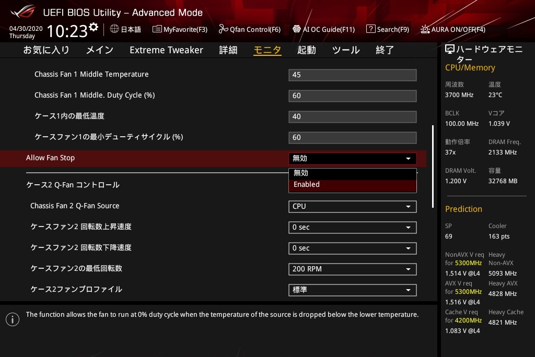
Task: Open ケースファン2の最低回転数 200 RPM dropdown
Action: [353, 269]
